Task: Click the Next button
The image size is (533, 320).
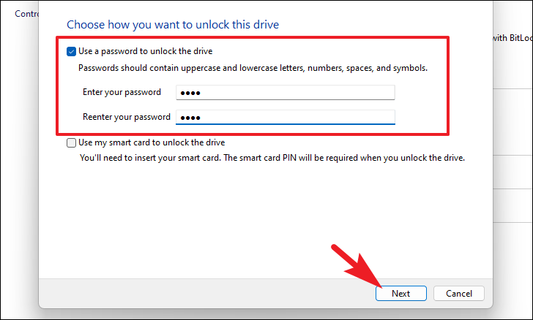Action: tap(400, 293)
